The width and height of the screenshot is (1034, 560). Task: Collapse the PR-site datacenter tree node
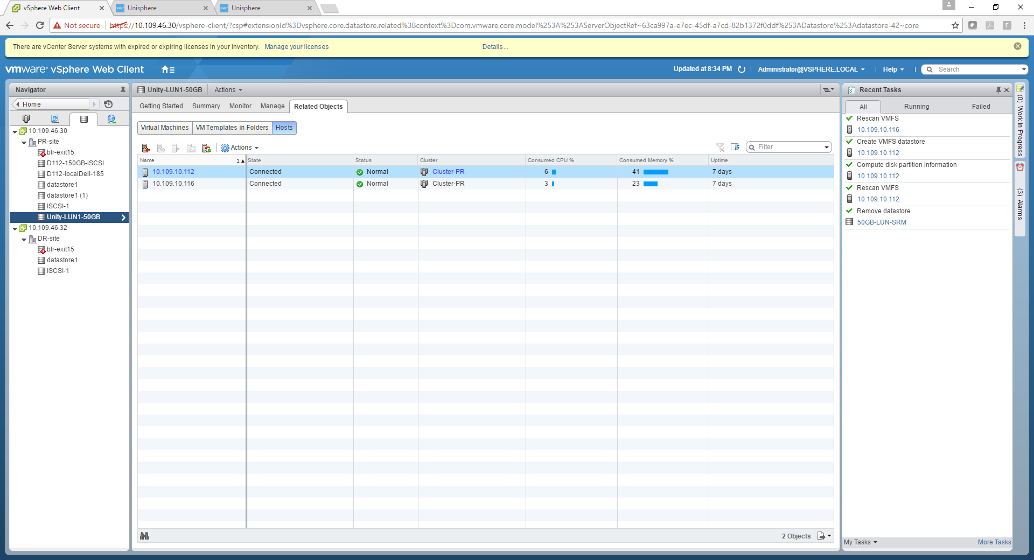[24, 143]
